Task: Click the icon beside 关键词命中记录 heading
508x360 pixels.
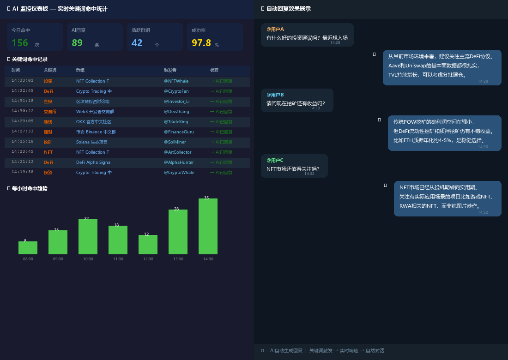Action: 9,59
